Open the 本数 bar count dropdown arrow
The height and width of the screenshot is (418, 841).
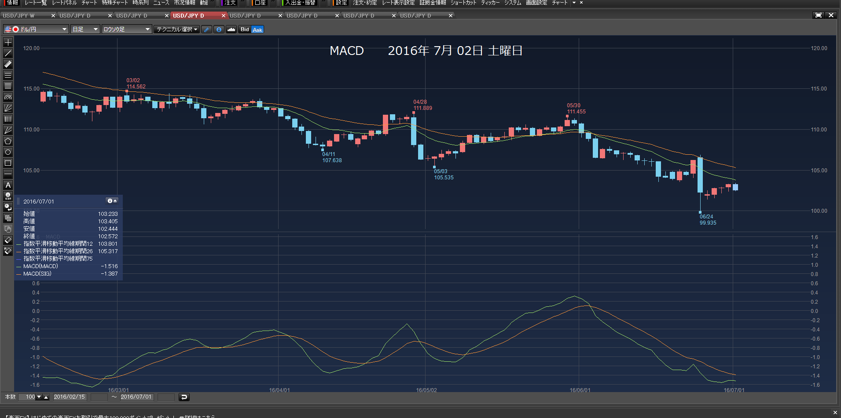[x=39, y=397]
